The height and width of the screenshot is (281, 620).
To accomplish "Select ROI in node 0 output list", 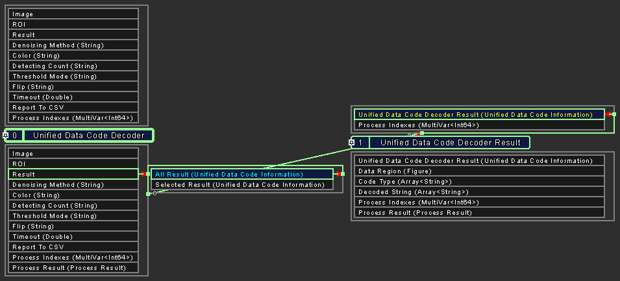I will (73, 164).
